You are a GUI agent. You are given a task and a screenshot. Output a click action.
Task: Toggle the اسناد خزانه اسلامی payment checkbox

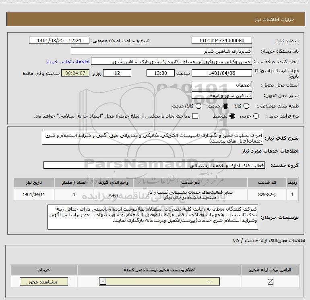click(195, 116)
